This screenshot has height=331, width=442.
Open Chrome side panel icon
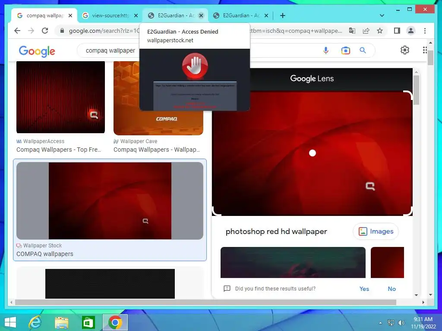click(x=397, y=31)
